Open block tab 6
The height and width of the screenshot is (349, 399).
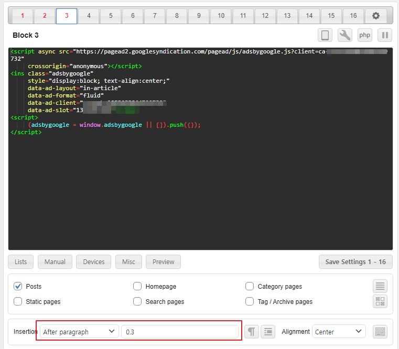(x=133, y=16)
